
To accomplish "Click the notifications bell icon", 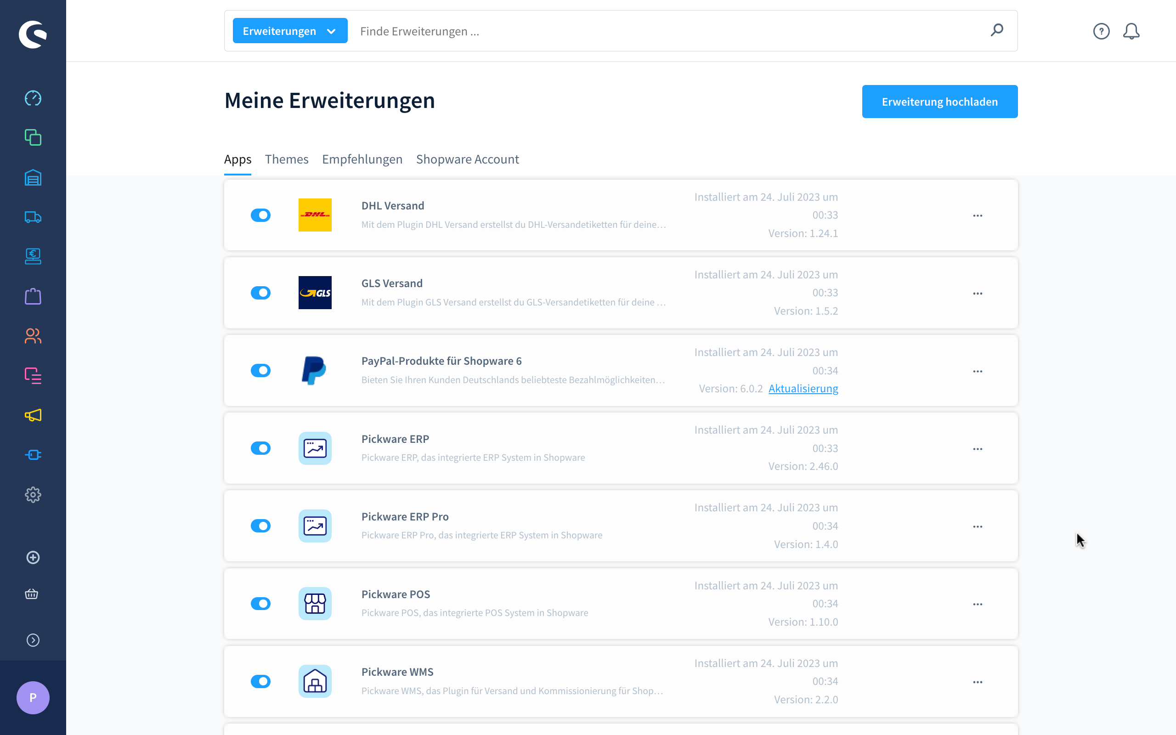I will coord(1131,32).
